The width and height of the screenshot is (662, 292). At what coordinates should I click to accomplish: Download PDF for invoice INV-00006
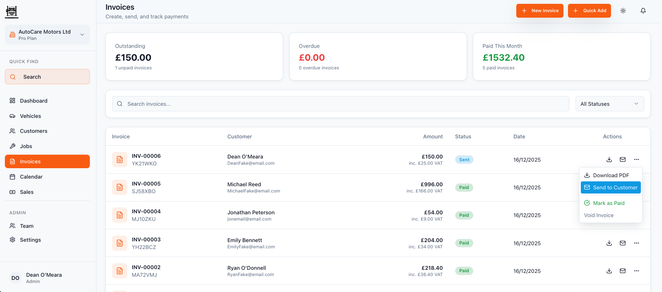pos(609,160)
